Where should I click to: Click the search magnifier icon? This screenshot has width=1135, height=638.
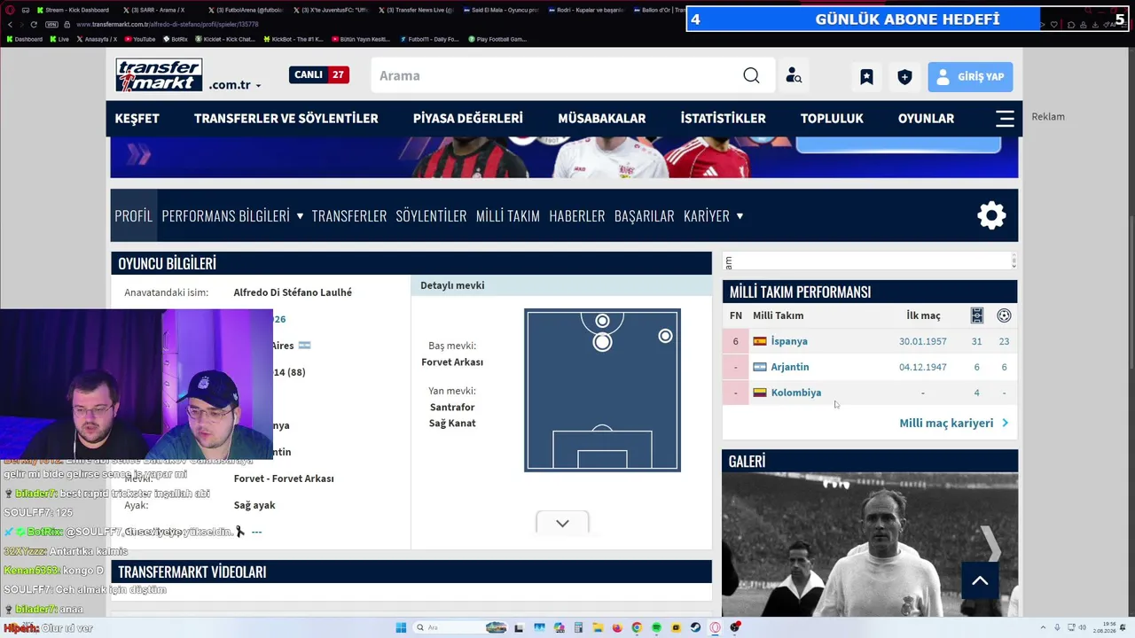751,75
